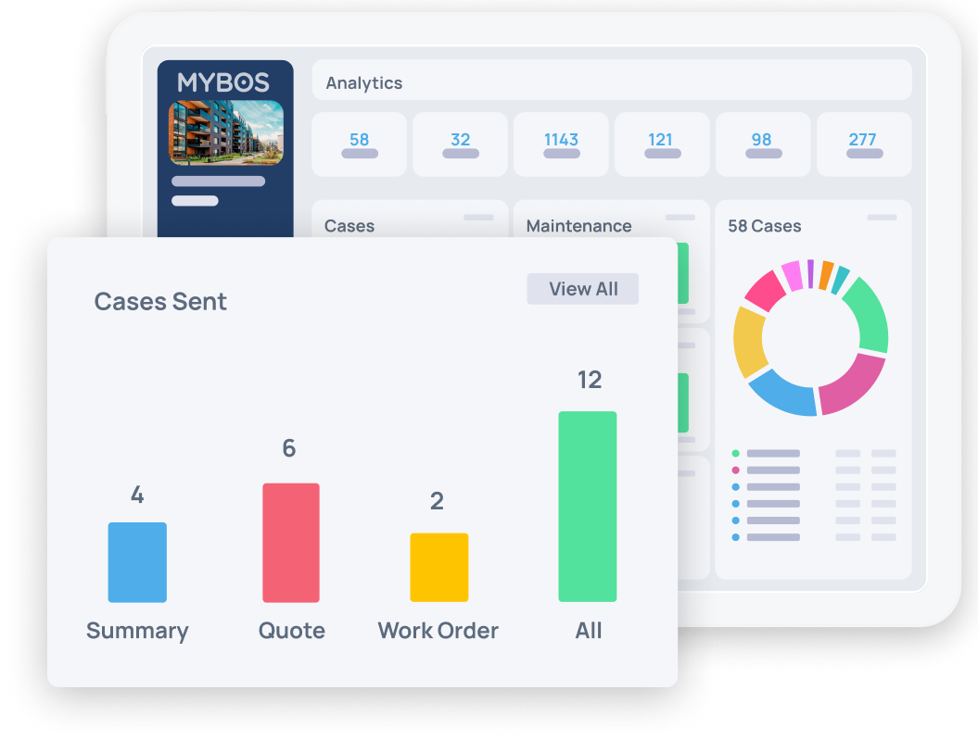Viewport: 978px width, 740px height.
Task: Select the stat card showing 98
Action: pos(761,144)
